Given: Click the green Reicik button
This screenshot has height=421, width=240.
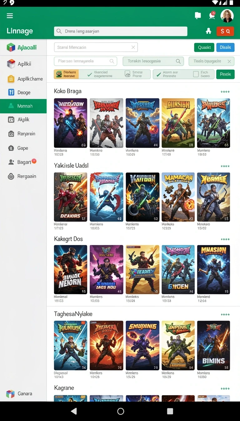Looking at the screenshot, I should click(225, 74).
